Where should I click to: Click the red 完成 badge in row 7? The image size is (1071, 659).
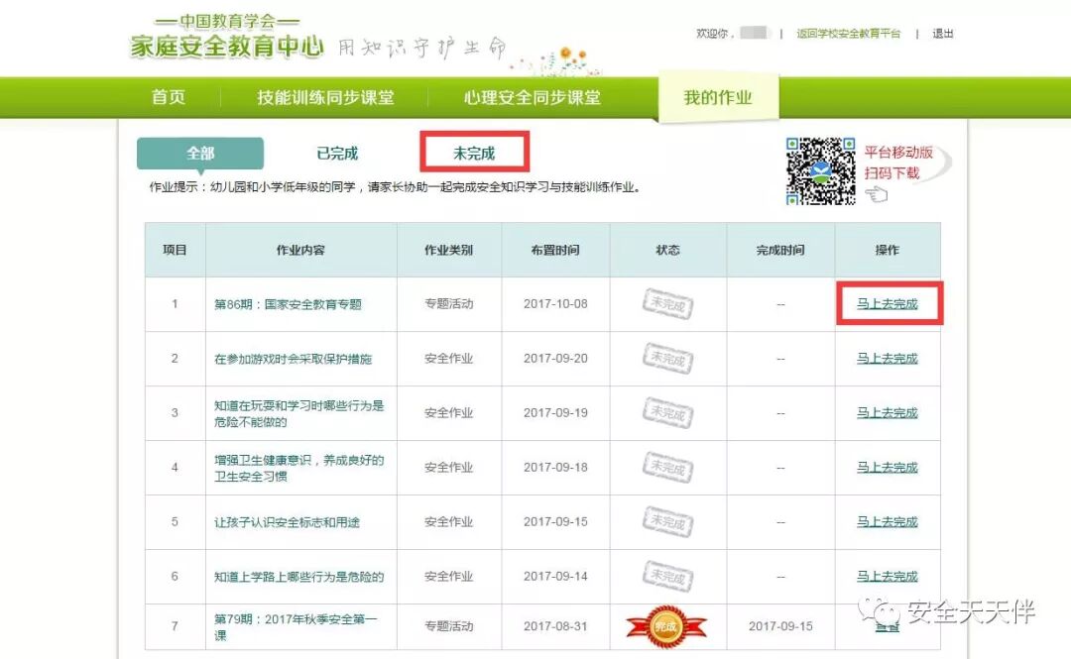666,625
